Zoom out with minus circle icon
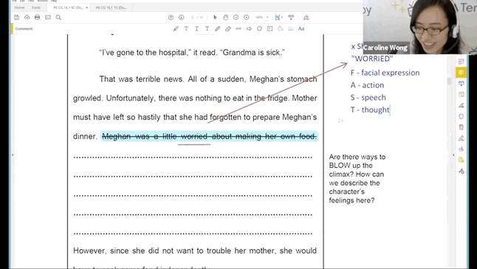The image size is (477, 269). click(236, 17)
